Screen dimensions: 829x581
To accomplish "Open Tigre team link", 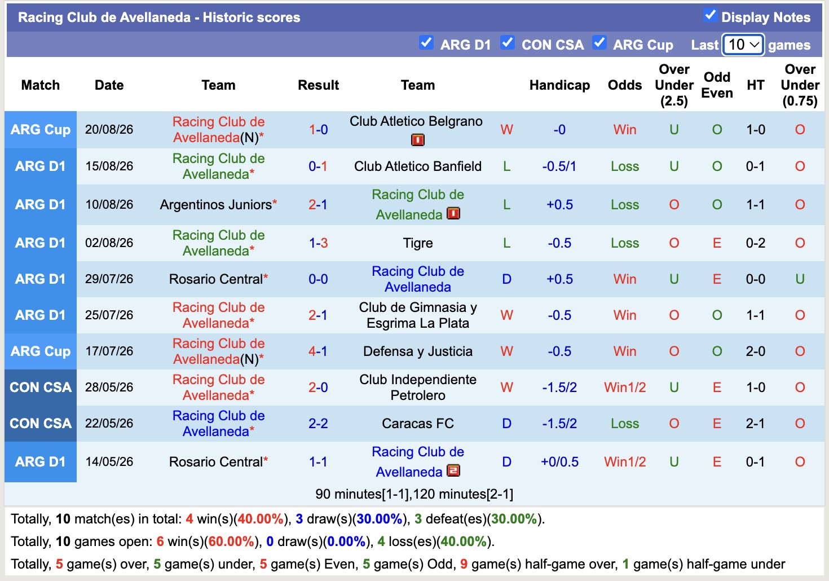I will (x=418, y=243).
